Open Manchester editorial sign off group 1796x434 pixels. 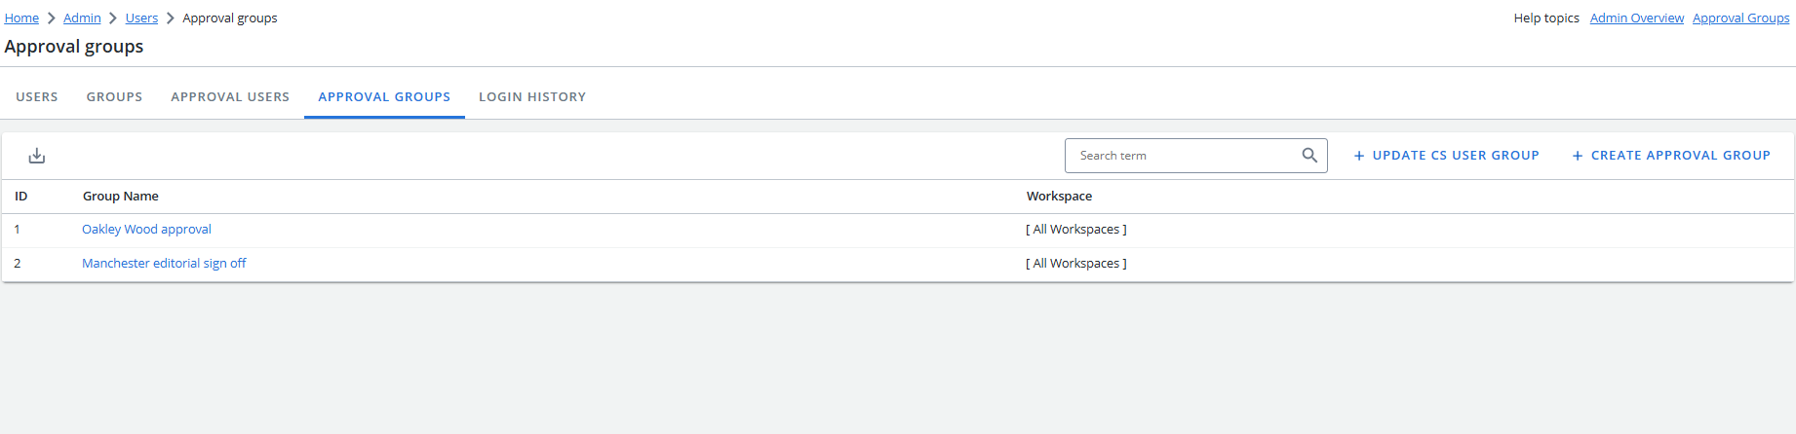pos(164,264)
